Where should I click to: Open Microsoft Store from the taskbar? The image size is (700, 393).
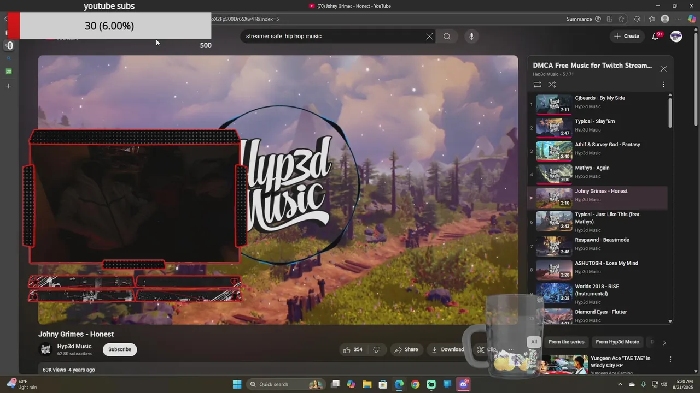(383, 384)
